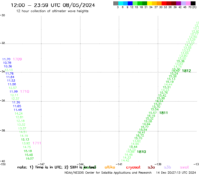
Task: Select the green 1812 time marker
Action: coord(187,71)
